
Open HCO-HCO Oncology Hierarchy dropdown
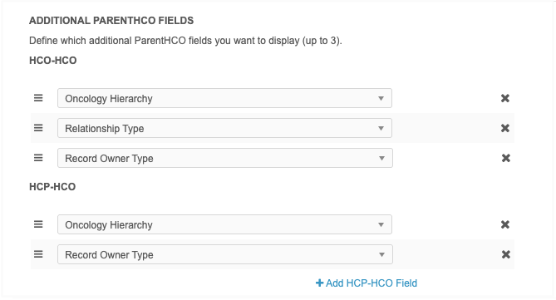224,98
